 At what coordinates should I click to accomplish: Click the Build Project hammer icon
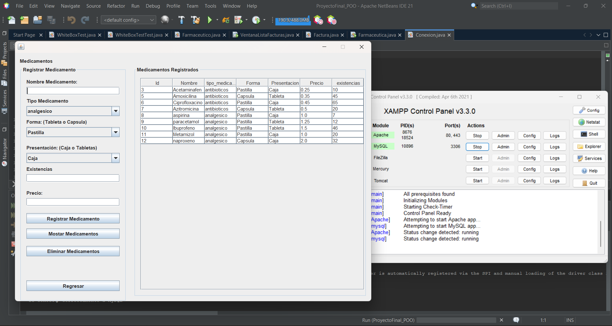click(181, 20)
